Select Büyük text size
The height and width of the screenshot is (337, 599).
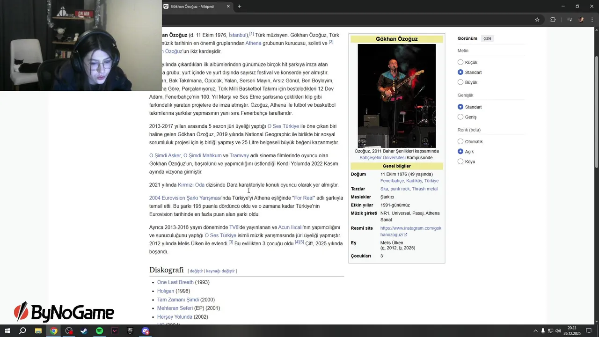460,82
